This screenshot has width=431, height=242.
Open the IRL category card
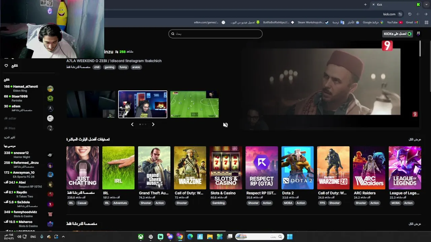tap(118, 168)
